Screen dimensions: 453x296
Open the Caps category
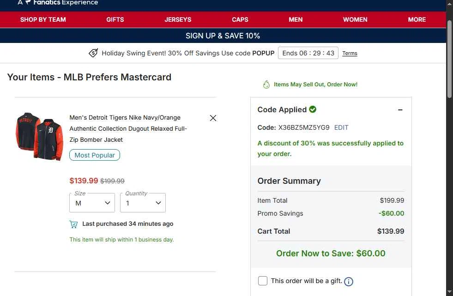[240, 20]
